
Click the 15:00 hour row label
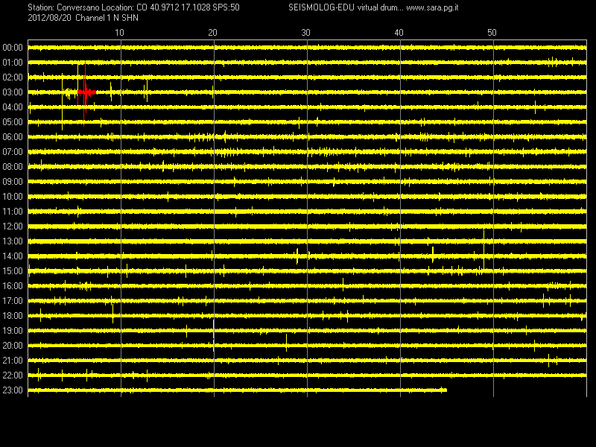click(13, 271)
